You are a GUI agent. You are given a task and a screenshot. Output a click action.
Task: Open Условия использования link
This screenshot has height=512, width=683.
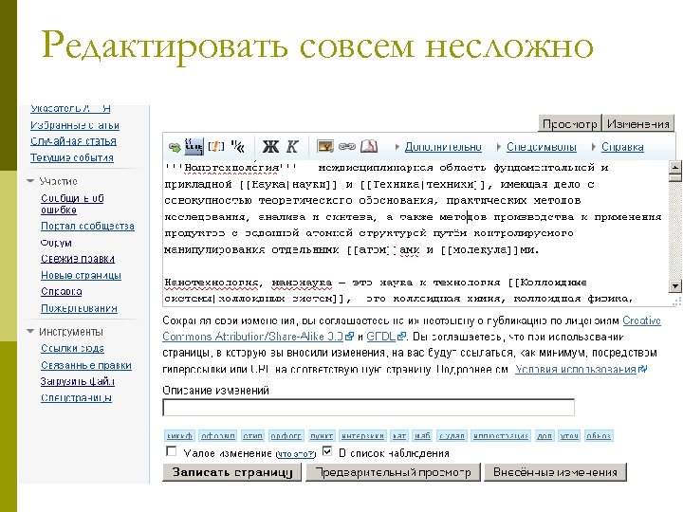(576, 369)
